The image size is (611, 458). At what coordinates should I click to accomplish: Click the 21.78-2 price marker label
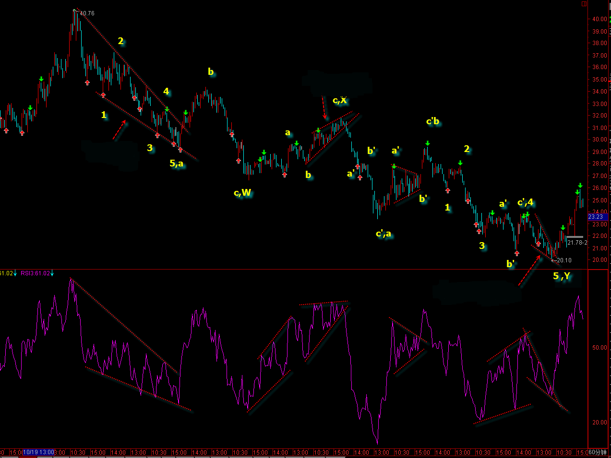577,243
